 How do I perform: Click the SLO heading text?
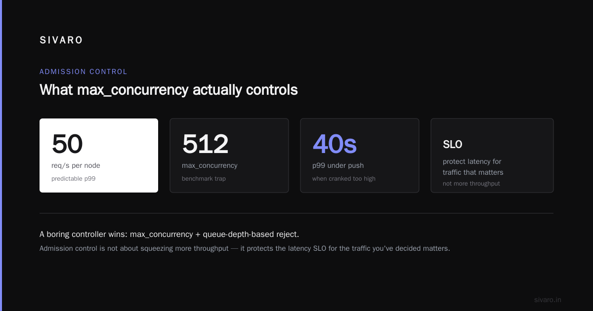tap(453, 145)
